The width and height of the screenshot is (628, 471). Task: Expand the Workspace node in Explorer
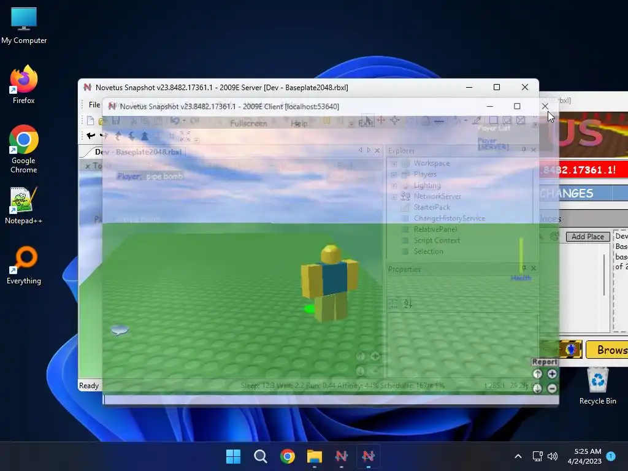coord(394,163)
